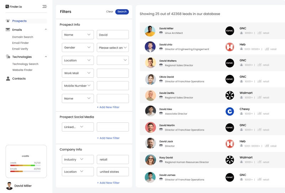The width and height of the screenshot is (285, 193).
Task: Open the Contacts menu item
Action: (19, 78)
